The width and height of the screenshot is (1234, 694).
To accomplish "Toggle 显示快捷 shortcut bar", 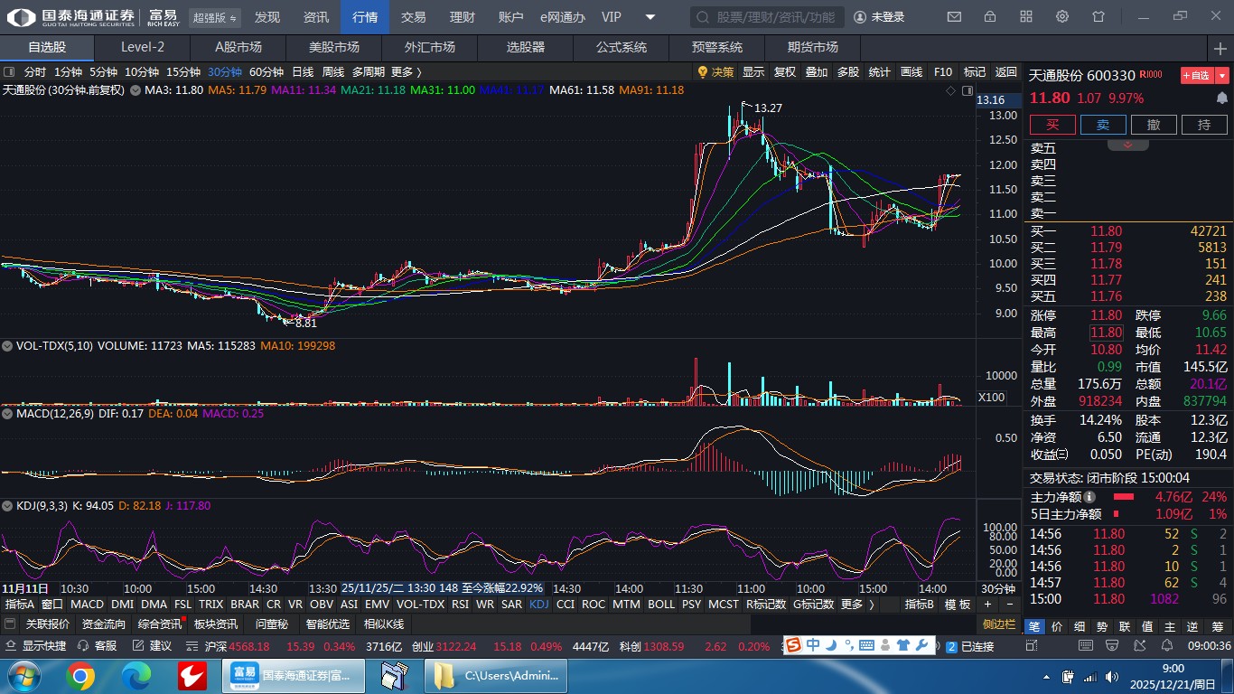I will click(x=11, y=646).
